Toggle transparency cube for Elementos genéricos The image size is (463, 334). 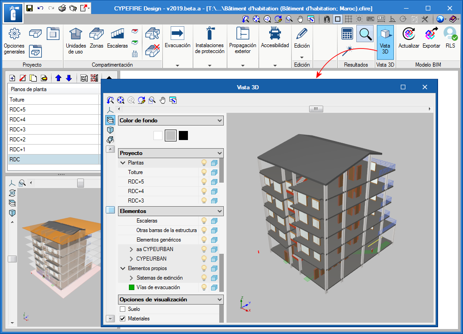tap(214, 240)
